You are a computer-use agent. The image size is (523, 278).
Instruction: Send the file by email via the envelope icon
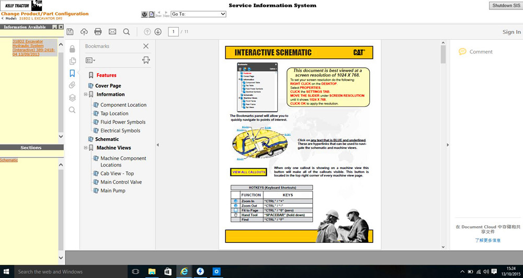pos(112,32)
